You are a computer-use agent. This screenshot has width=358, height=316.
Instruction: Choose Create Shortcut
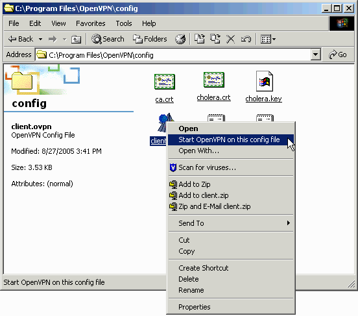(x=231, y=268)
